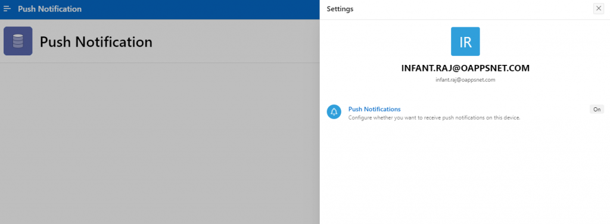Turn off the Push Notifications On switch
Image resolution: width=610 pixels, height=224 pixels.
click(597, 109)
